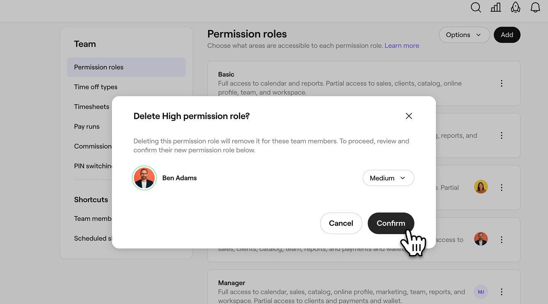
Task: Expand the Medium role dropdown
Action: click(388, 178)
